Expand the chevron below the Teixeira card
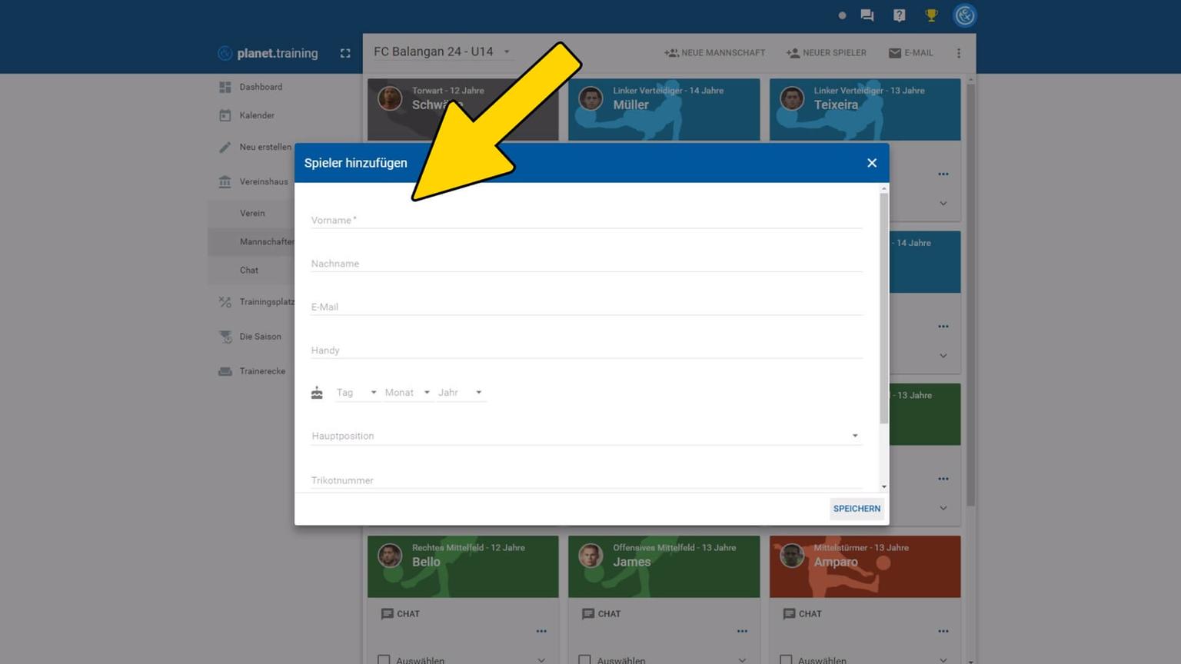The width and height of the screenshot is (1181, 664). tap(943, 204)
